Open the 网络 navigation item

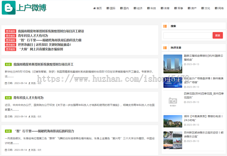219,8
